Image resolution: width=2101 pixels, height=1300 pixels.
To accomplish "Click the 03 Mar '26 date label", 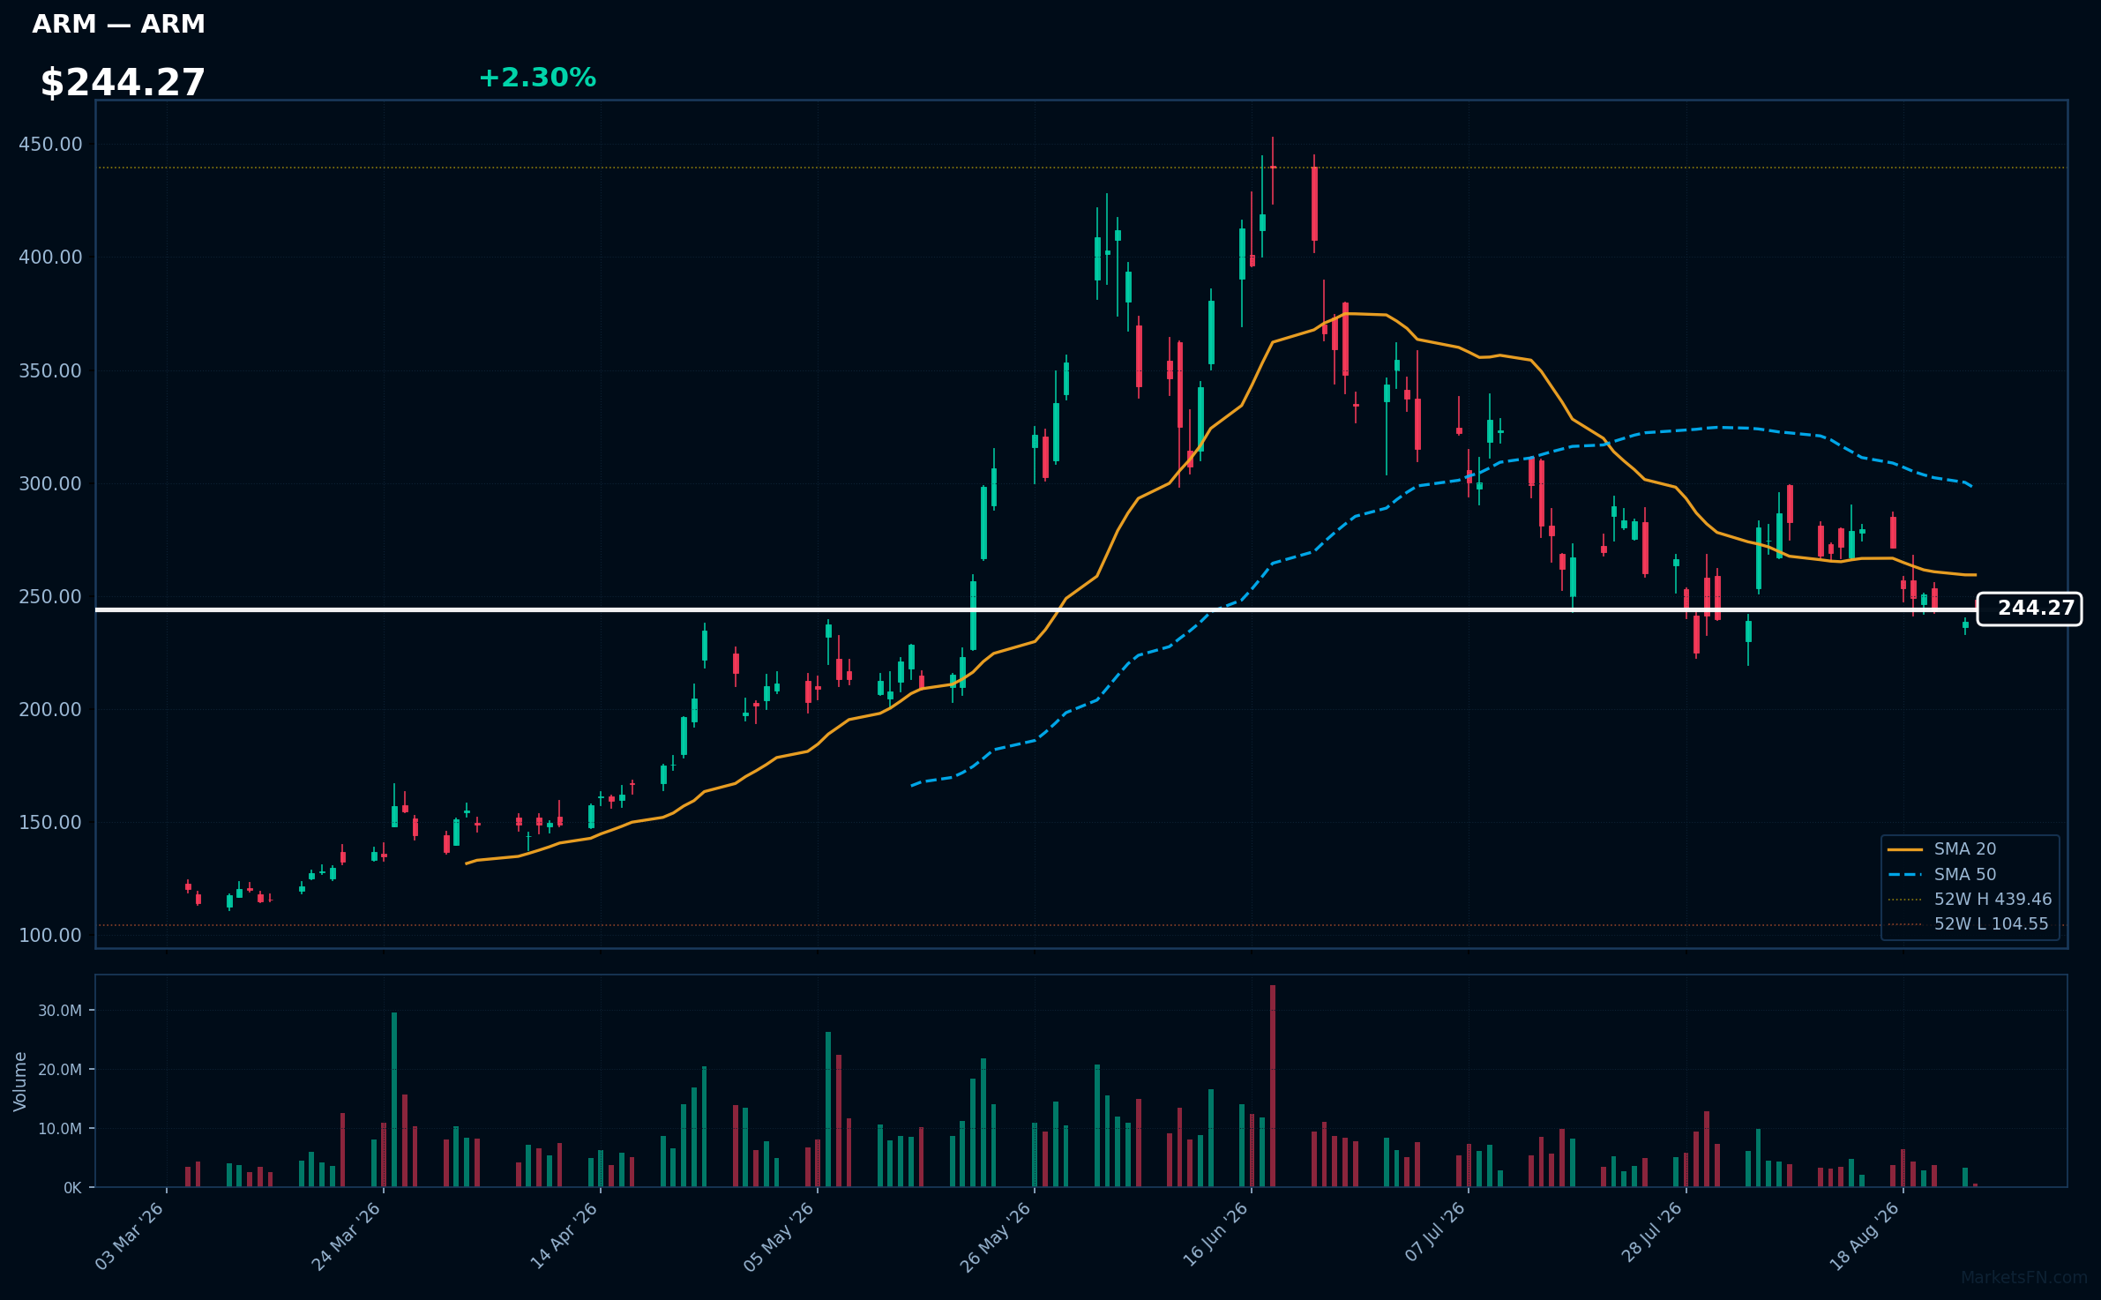I will tap(131, 1236).
